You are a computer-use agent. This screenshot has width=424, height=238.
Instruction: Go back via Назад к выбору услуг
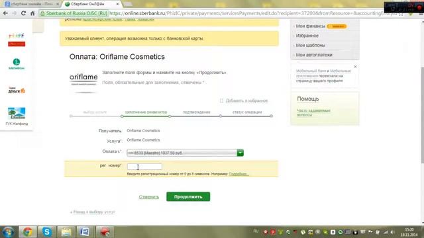pyautogui.click(x=93, y=212)
